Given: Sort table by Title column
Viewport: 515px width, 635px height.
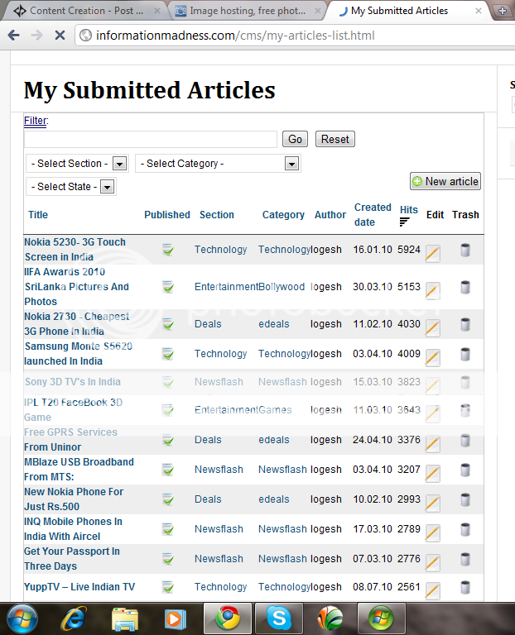Looking at the screenshot, I should click(x=38, y=215).
